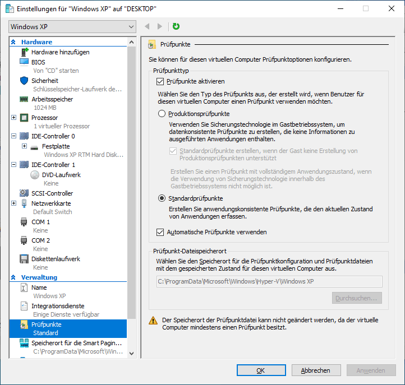Expand the Prozessor tree node
The height and width of the screenshot is (385, 405).
point(13,118)
